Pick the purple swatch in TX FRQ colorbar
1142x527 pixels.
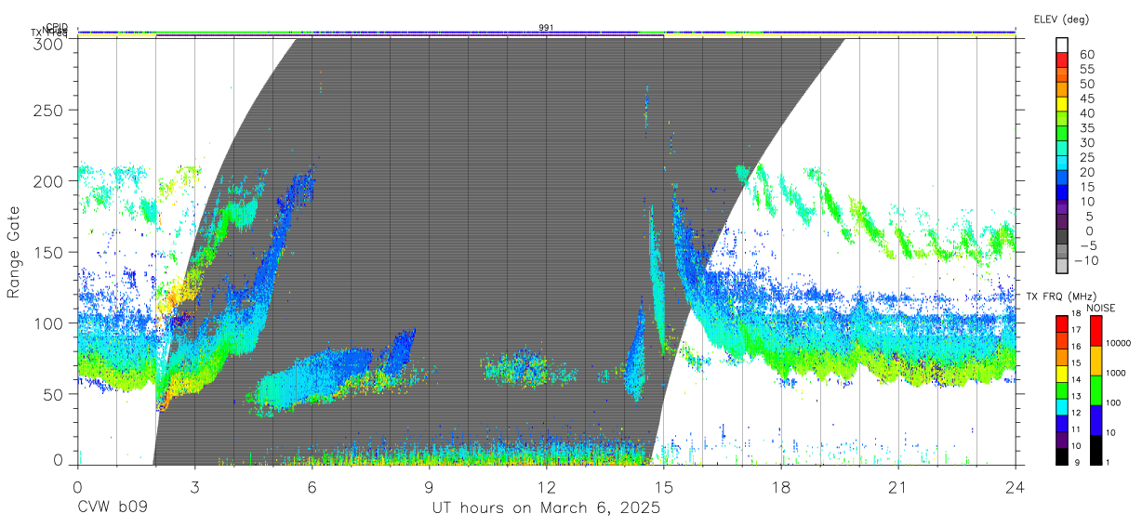pyautogui.click(x=1061, y=440)
